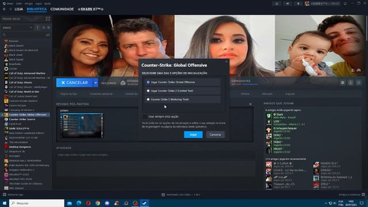Image resolution: width=368 pixels, height=207 pixels.
Task: Open Microsoft Edge from the taskbar
Action: [79, 203]
